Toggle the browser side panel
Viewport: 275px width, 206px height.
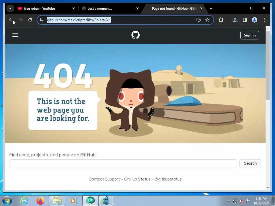coord(245,20)
